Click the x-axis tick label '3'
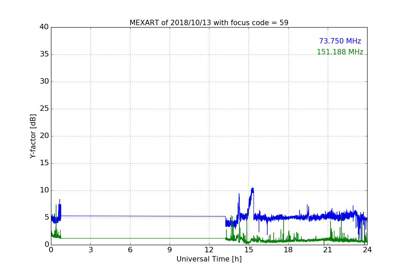 90,250
